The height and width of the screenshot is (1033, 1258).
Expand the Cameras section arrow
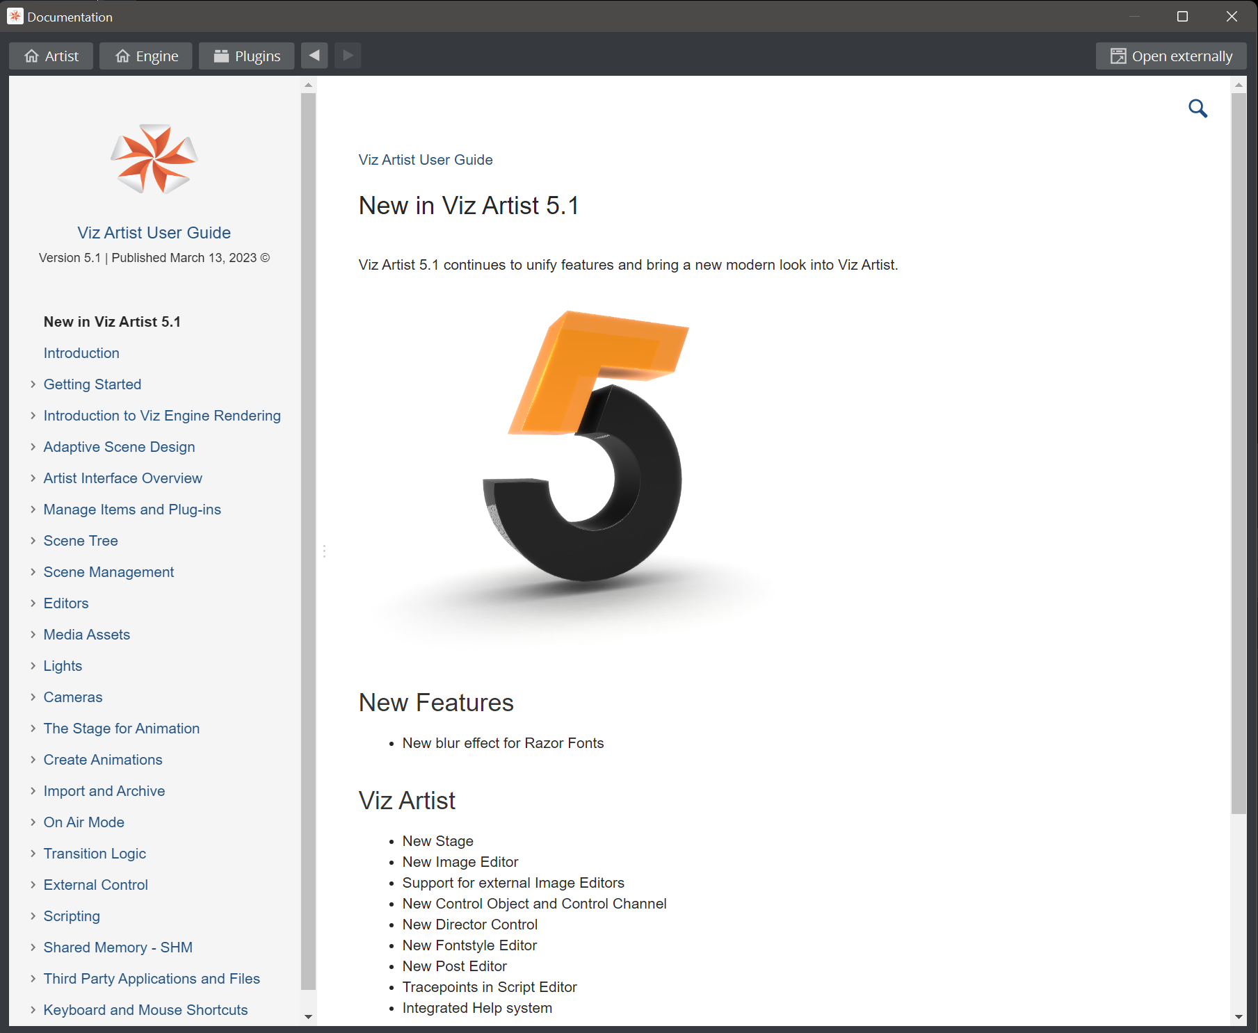pos(33,697)
